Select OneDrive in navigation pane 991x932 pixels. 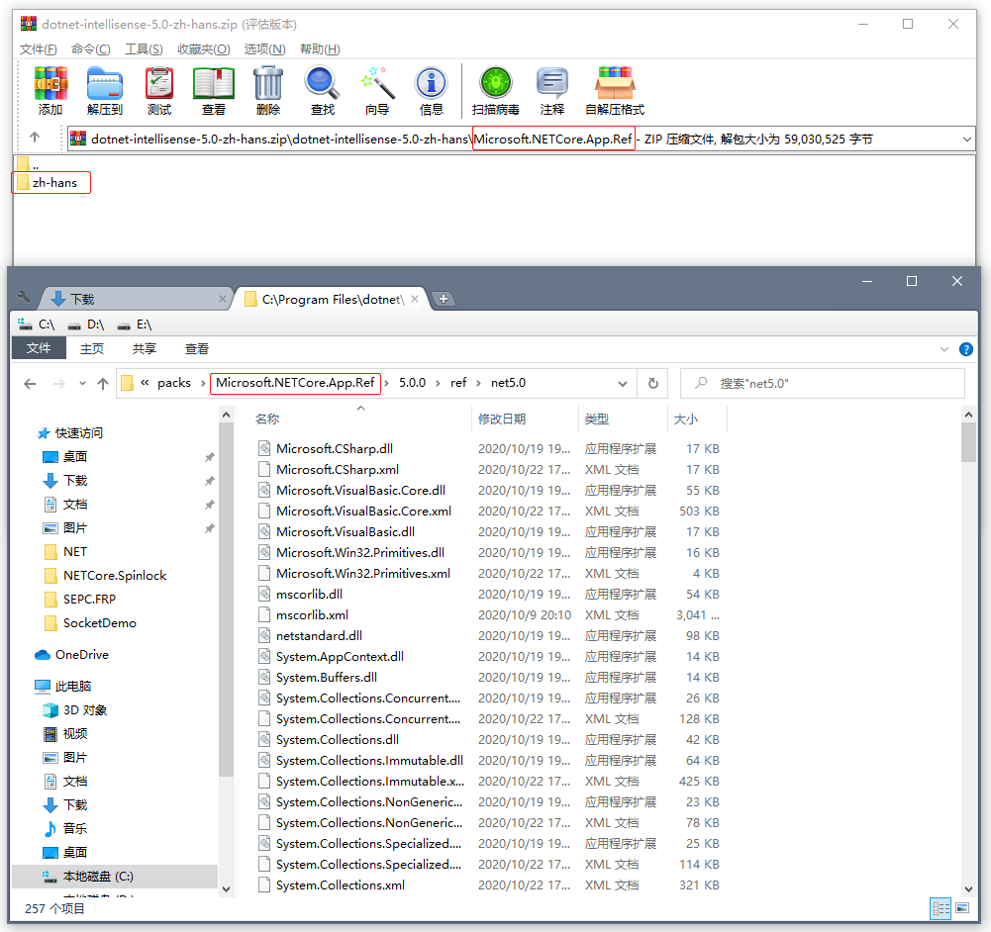point(81,655)
